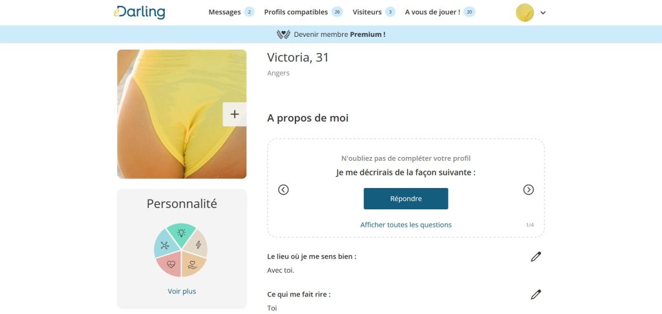Viewport: 662px width, 314px height.
Task: Edit 'Le lieu où je me sens bien' pencil
Action: pos(536,256)
